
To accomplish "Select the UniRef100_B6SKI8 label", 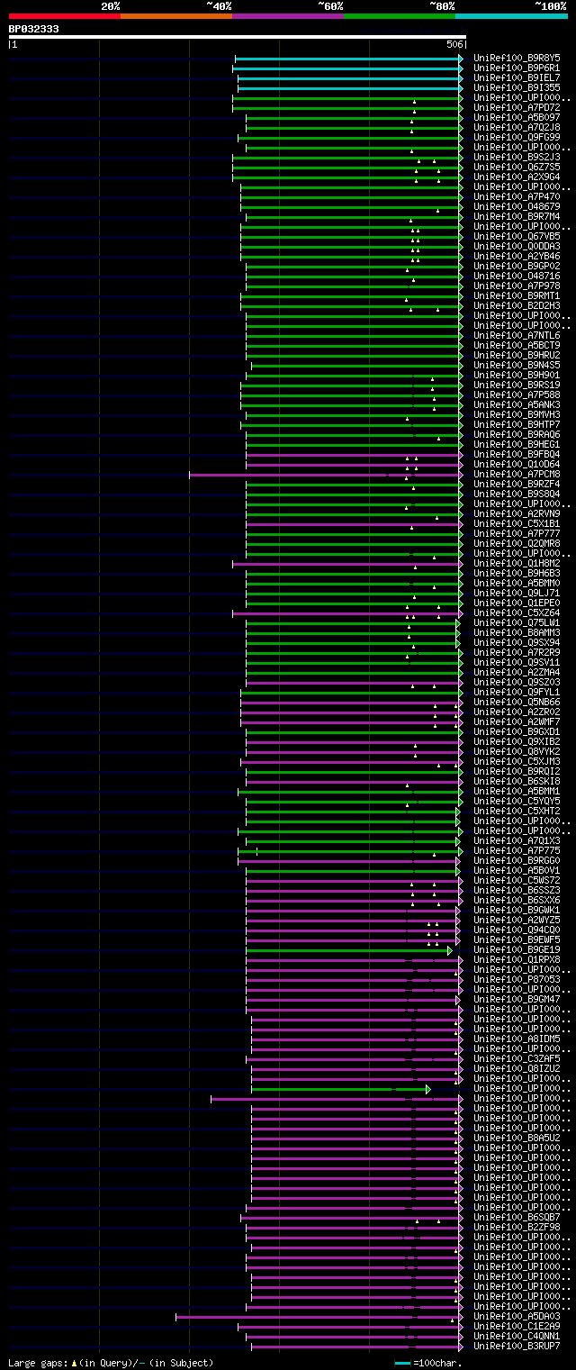I will (517, 781).
